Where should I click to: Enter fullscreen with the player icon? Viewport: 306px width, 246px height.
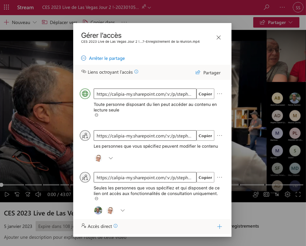pyautogui.click(x=298, y=194)
